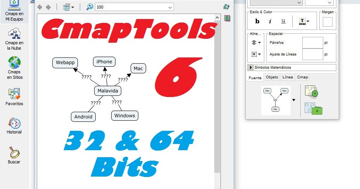The width and height of the screenshot is (360, 189).
Task: Click the add style folder icon
Action: 313,108
